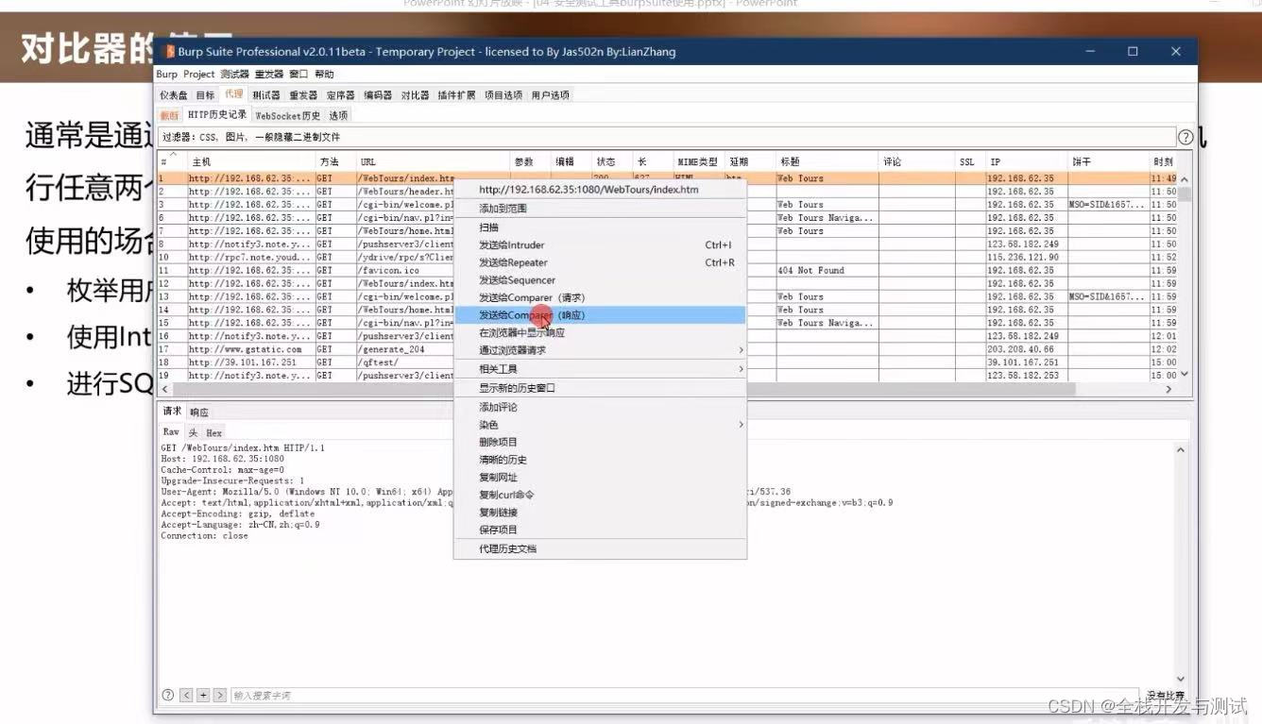Select history row 17 www.gstatic.com

666,349
